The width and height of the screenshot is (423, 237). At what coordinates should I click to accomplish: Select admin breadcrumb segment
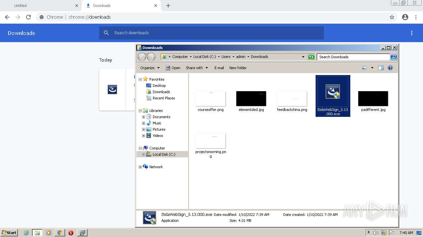pos(241,57)
